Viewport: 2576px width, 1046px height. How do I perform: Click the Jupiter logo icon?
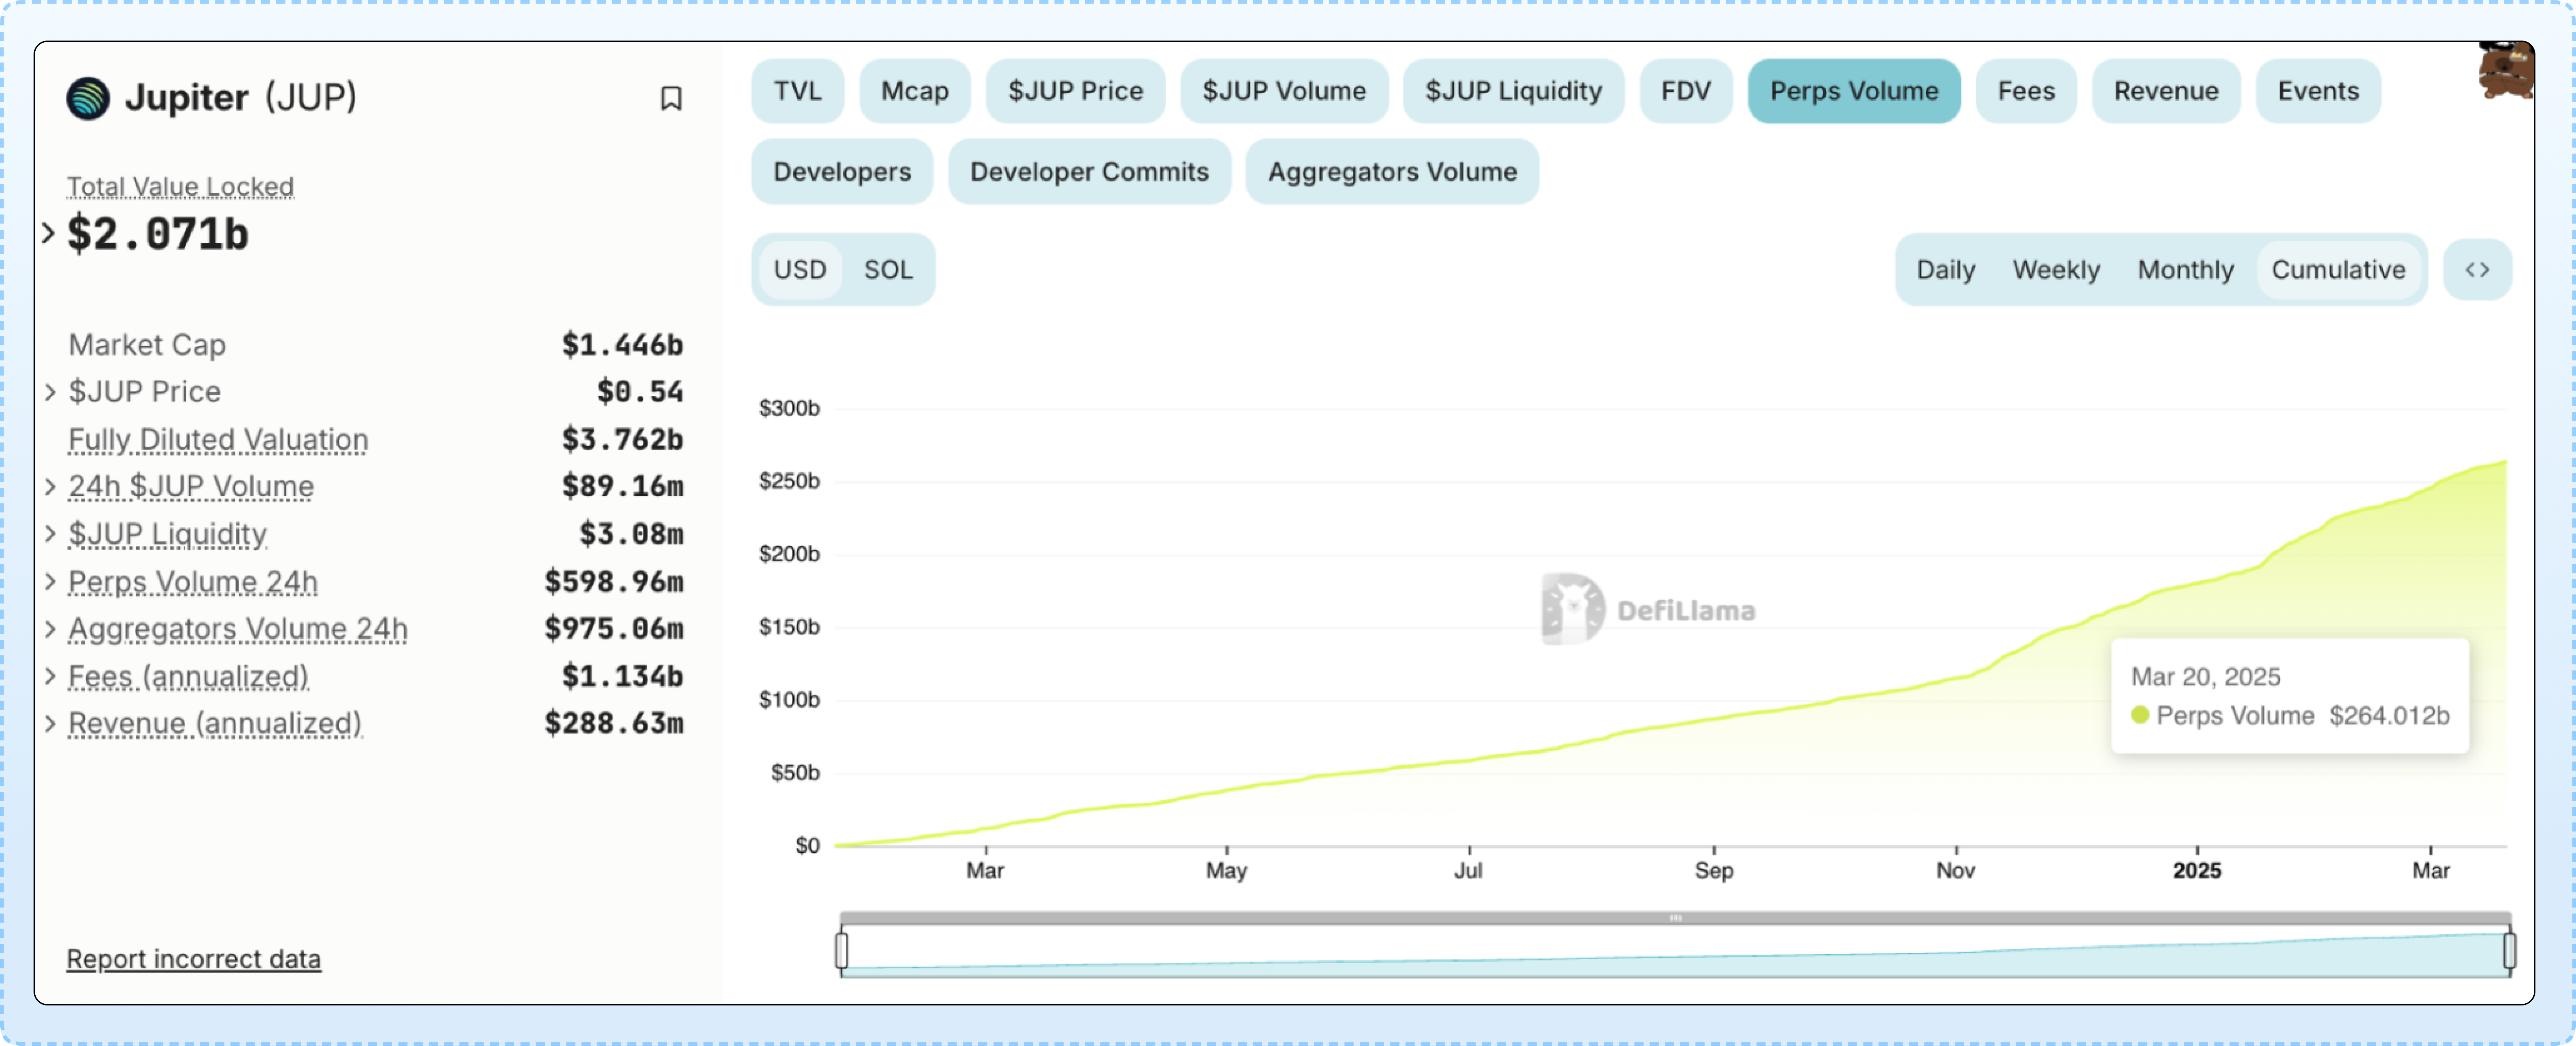click(88, 98)
